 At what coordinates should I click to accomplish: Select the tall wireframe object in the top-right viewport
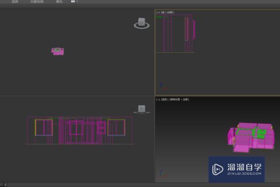click(175, 34)
